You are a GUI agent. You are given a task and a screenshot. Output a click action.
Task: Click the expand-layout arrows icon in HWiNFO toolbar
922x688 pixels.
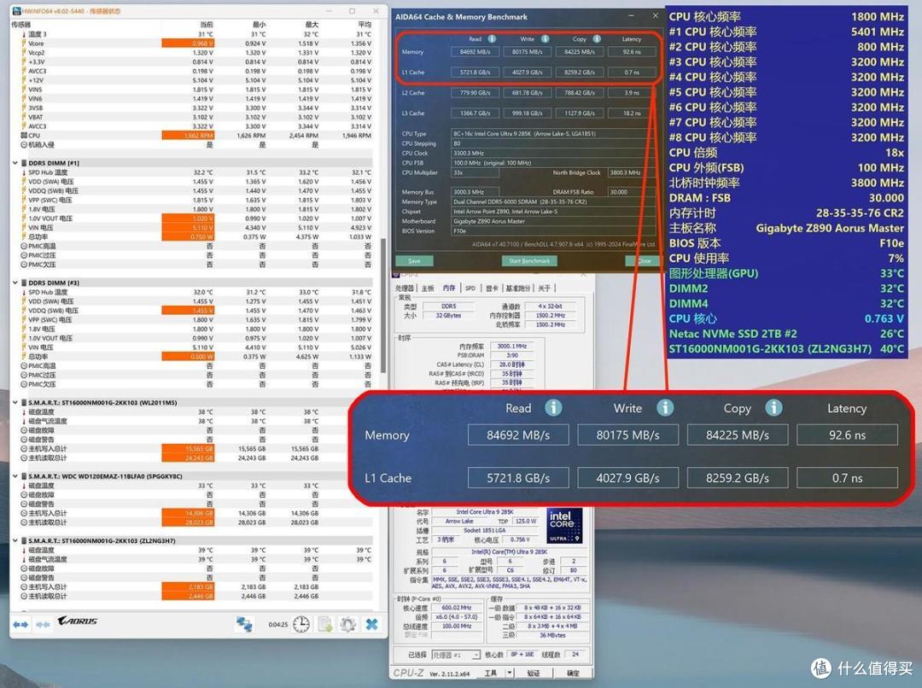coord(20,625)
